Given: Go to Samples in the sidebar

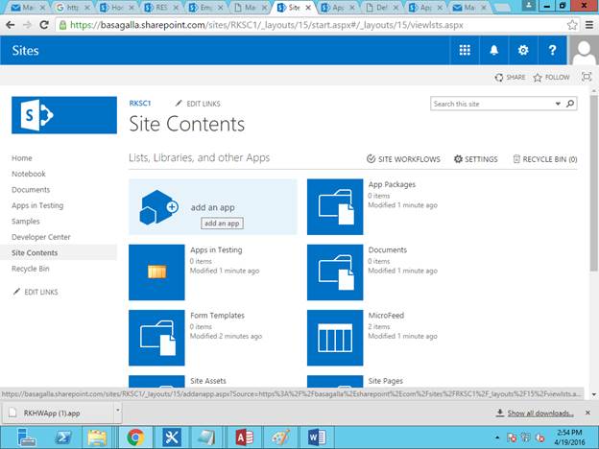Looking at the screenshot, I should coord(26,221).
